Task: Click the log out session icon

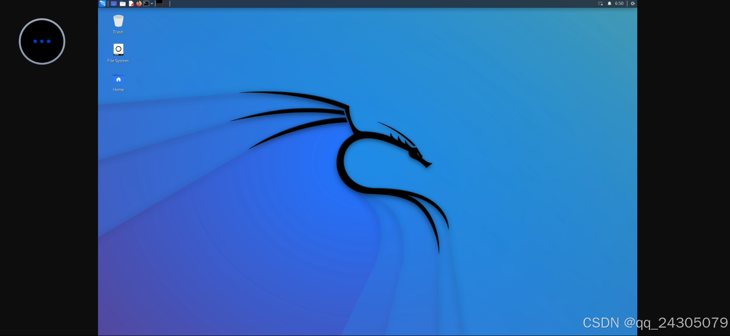Action: pyautogui.click(x=633, y=4)
